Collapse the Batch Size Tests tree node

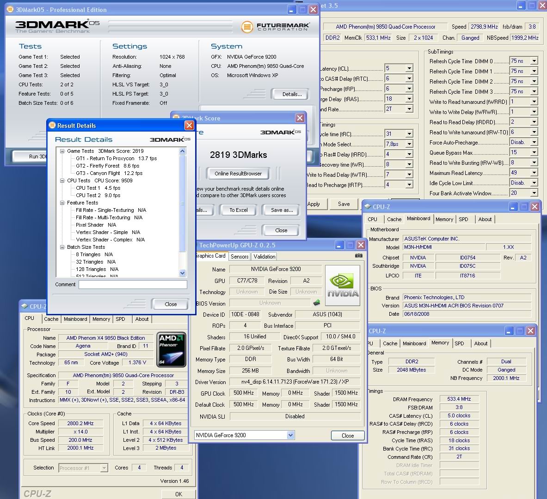click(x=62, y=247)
